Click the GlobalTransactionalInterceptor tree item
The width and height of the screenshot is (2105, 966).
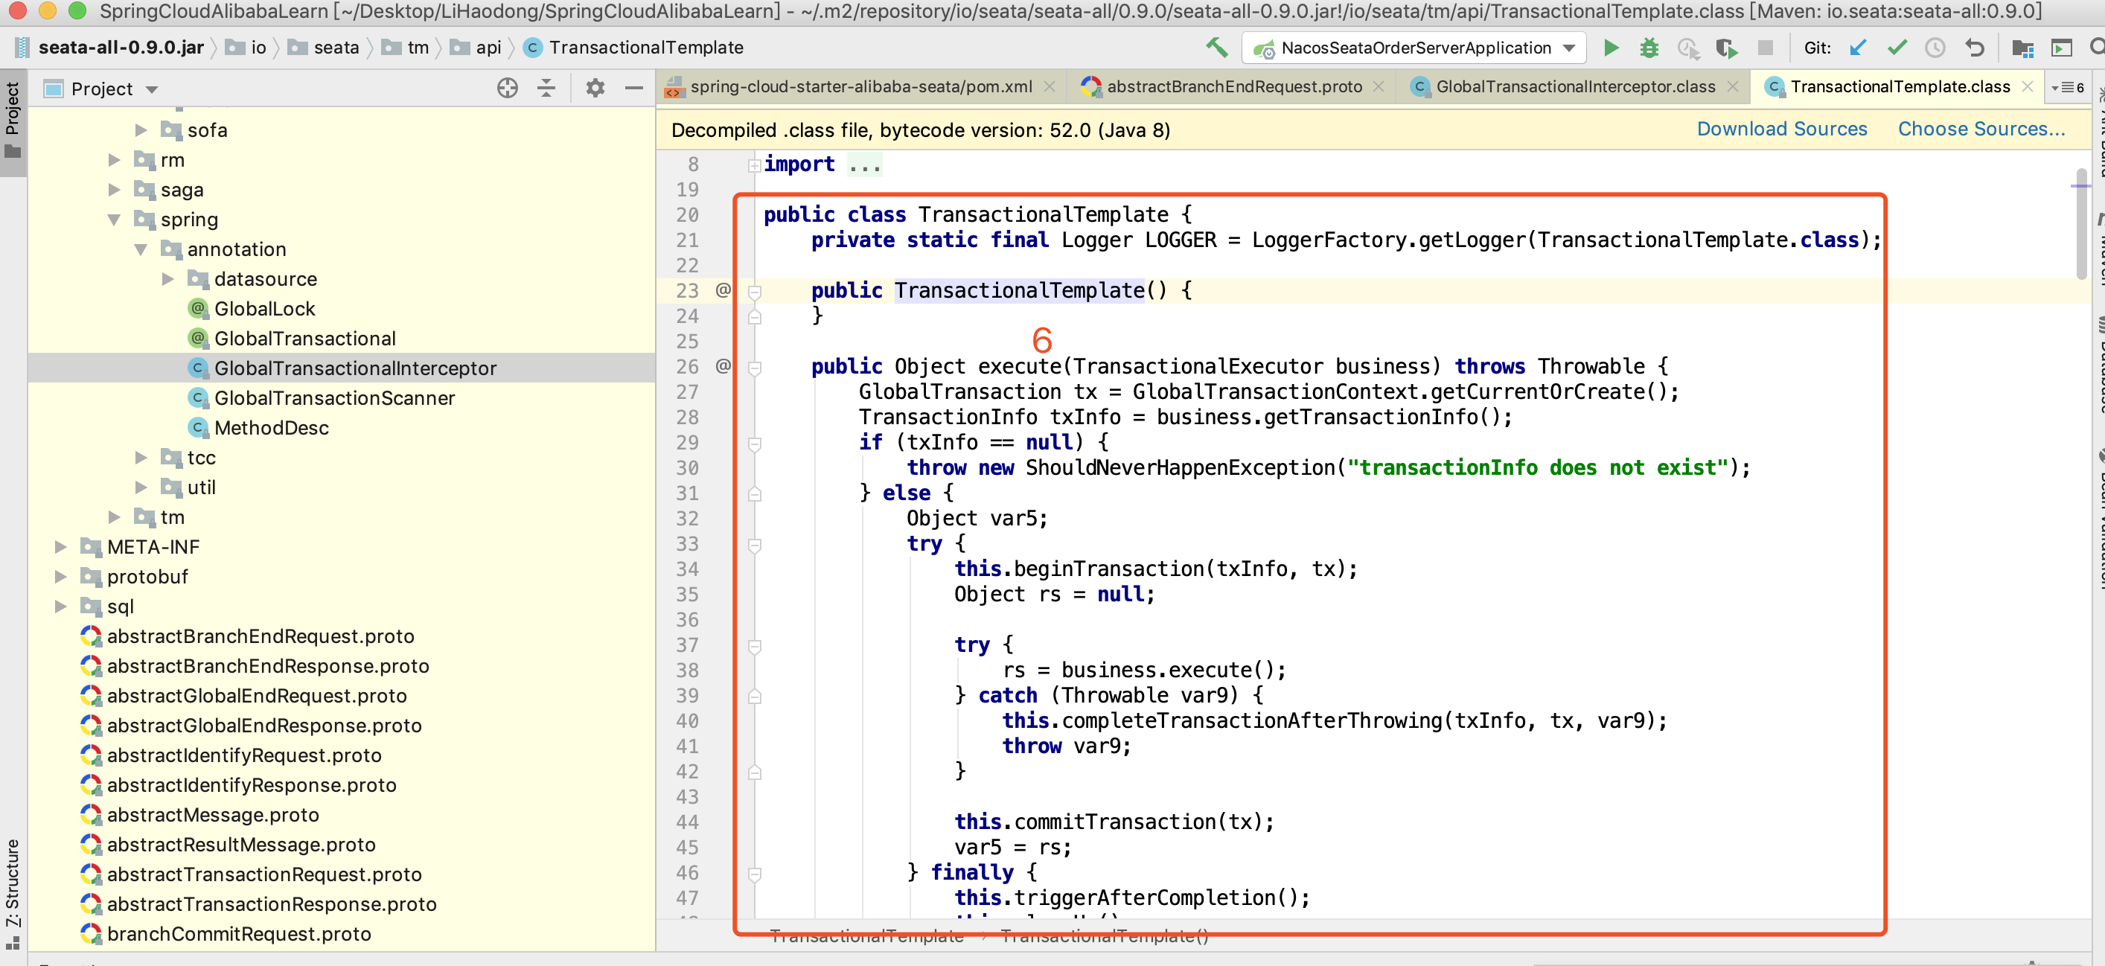coord(354,369)
